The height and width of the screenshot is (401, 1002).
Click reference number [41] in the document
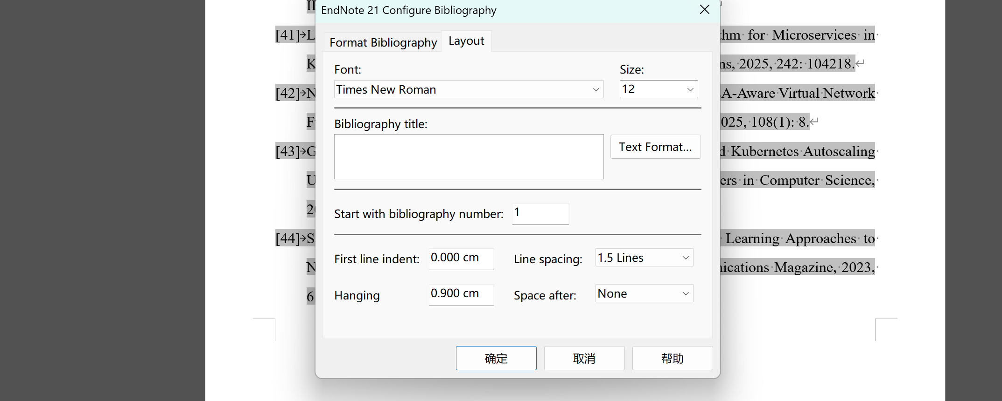pyautogui.click(x=287, y=35)
